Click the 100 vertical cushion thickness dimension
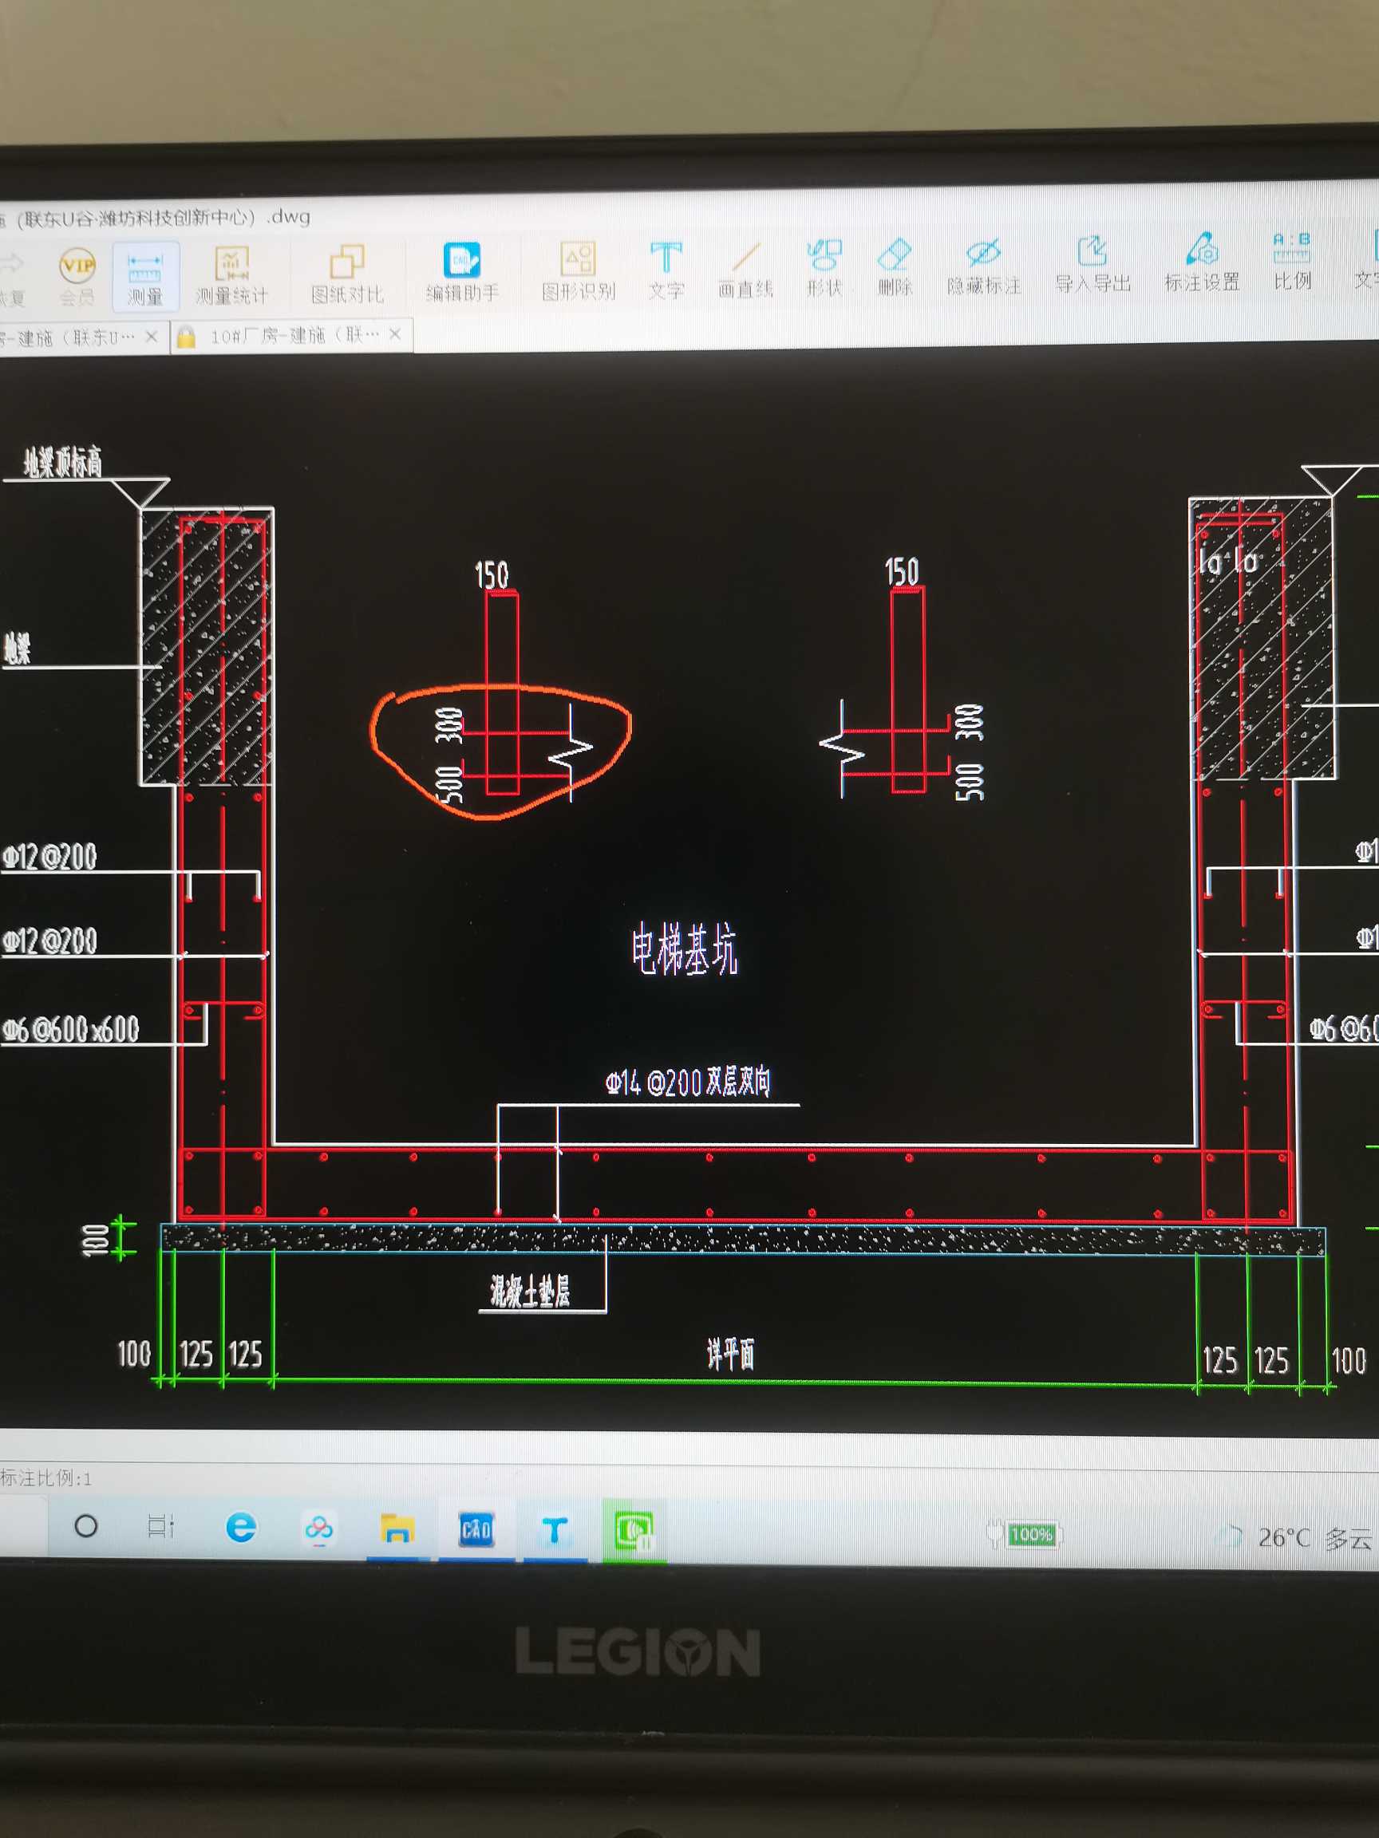The width and height of the screenshot is (1379, 1838). (x=97, y=1239)
